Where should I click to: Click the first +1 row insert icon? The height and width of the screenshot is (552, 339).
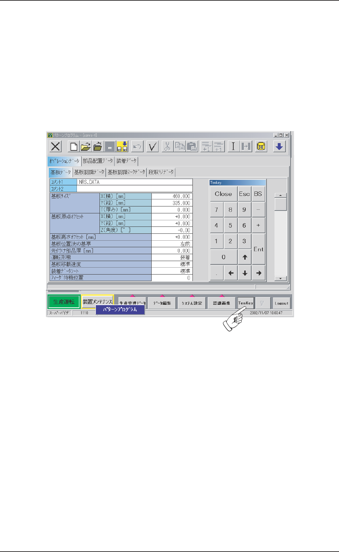click(206, 147)
